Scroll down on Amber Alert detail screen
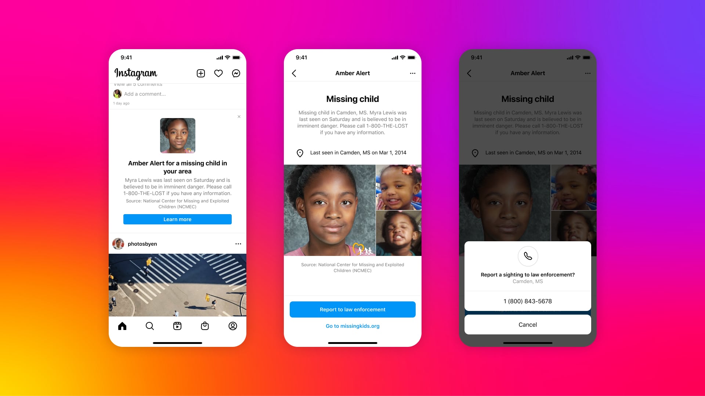 coord(352,208)
